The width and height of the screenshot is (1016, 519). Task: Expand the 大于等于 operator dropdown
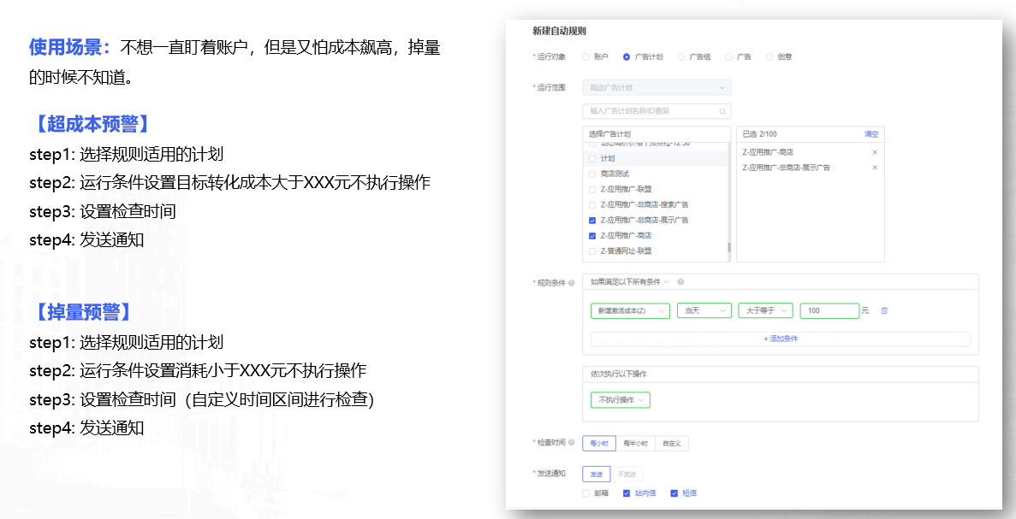[x=765, y=311]
